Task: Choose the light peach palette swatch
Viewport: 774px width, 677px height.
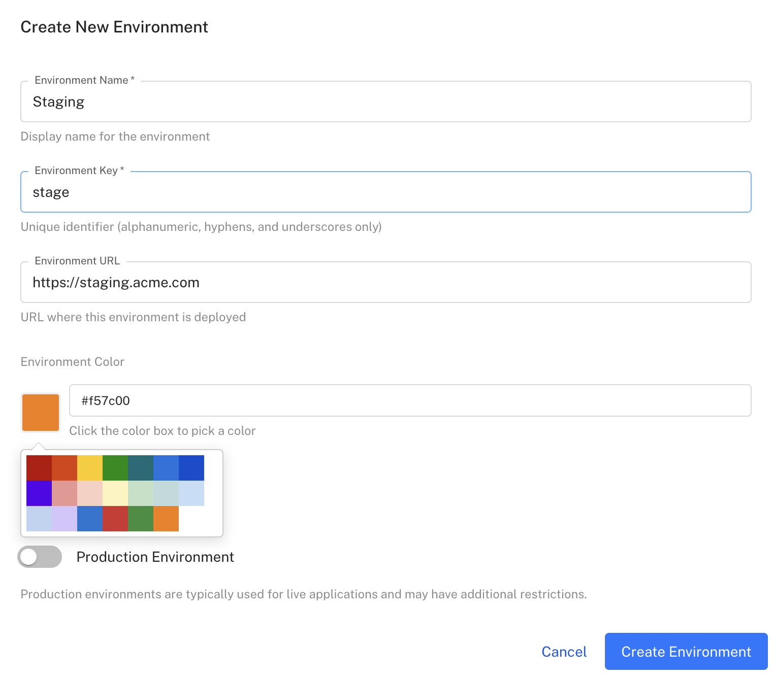Action: point(90,493)
